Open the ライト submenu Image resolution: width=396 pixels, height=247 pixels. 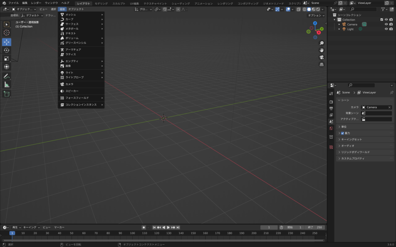click(x=81, y=73)
